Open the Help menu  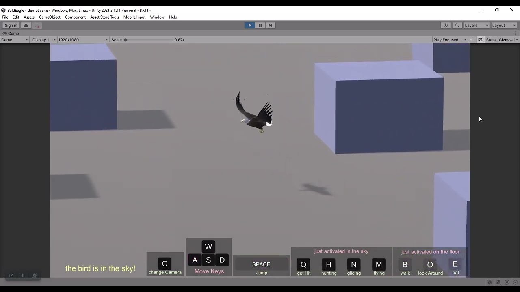coord(173,17)
